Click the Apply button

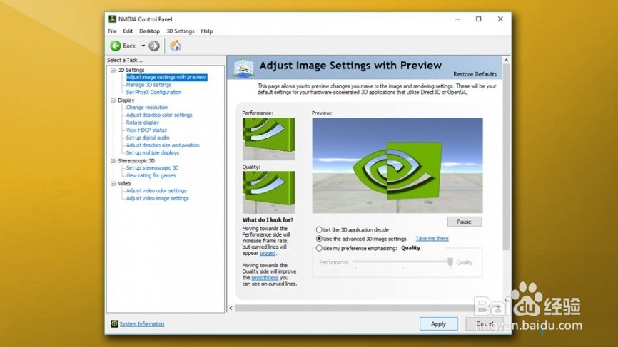438,323
